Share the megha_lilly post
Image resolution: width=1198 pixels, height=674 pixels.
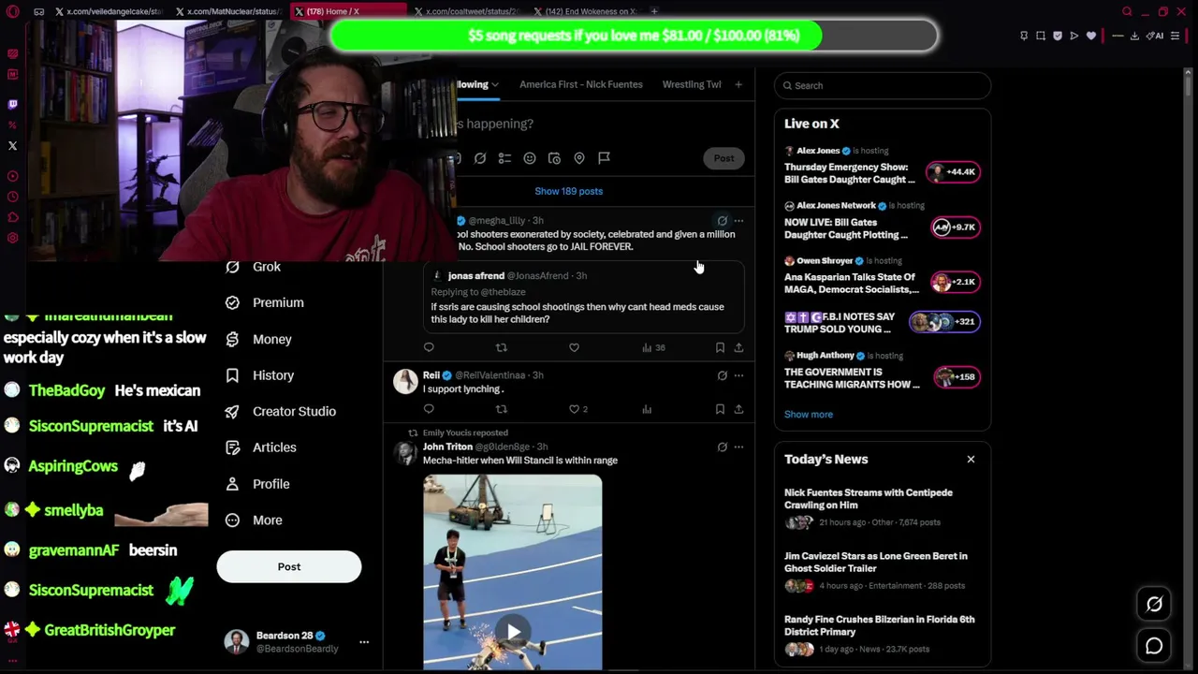pos(738,347)
